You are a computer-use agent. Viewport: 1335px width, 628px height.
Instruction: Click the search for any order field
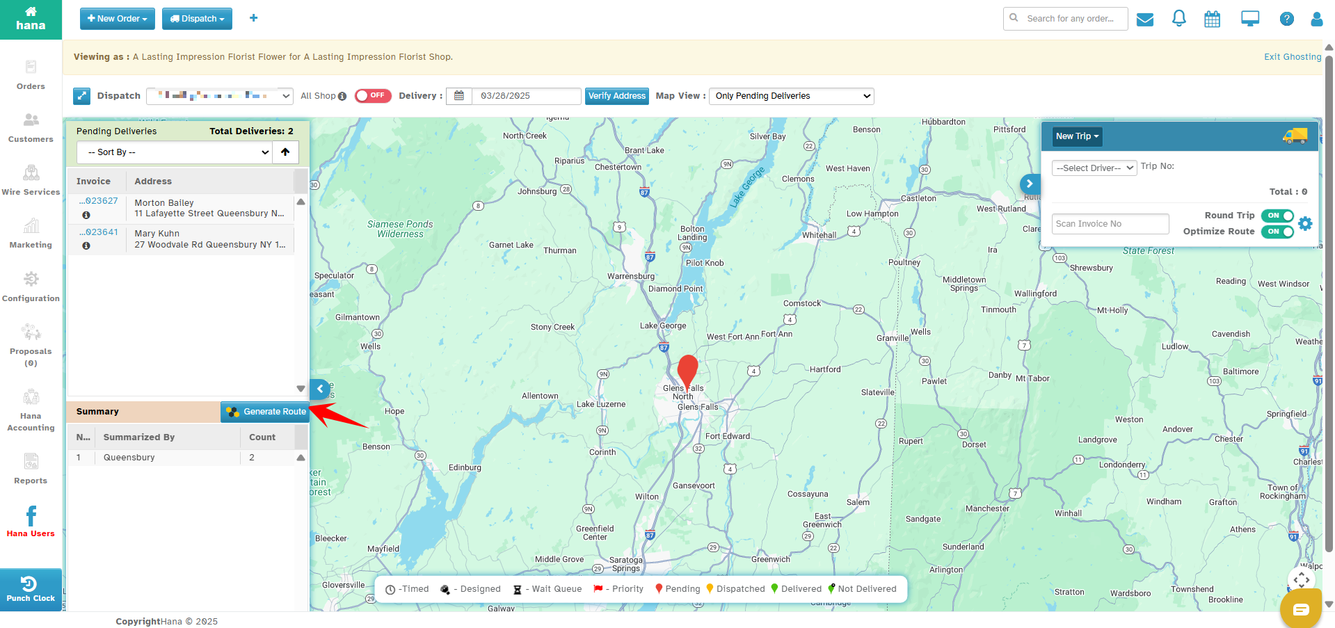[x=1066, y=19]
